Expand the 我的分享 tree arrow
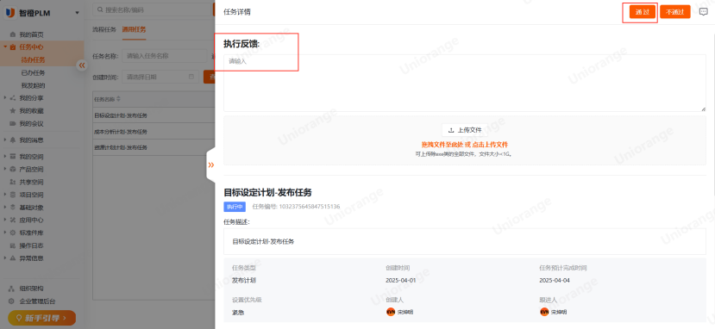Screen dimensions: 715x329 (5, 98)
